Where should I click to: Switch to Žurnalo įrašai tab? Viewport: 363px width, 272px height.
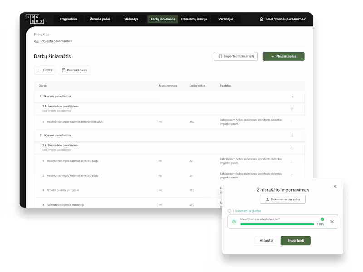coord(100,19)
